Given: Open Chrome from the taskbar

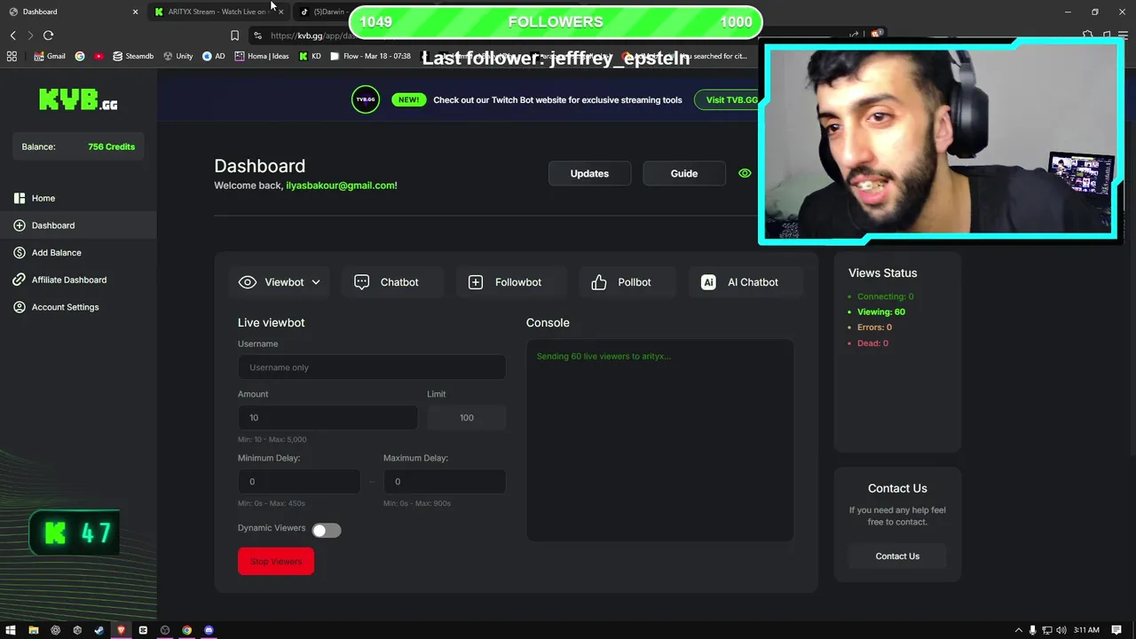Looking at the screenshot, I should click(186, 630).
